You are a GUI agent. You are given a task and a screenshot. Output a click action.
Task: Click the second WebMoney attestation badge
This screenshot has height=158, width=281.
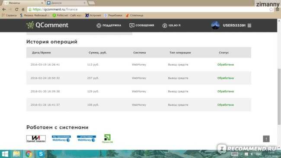[x=86, y=139]
